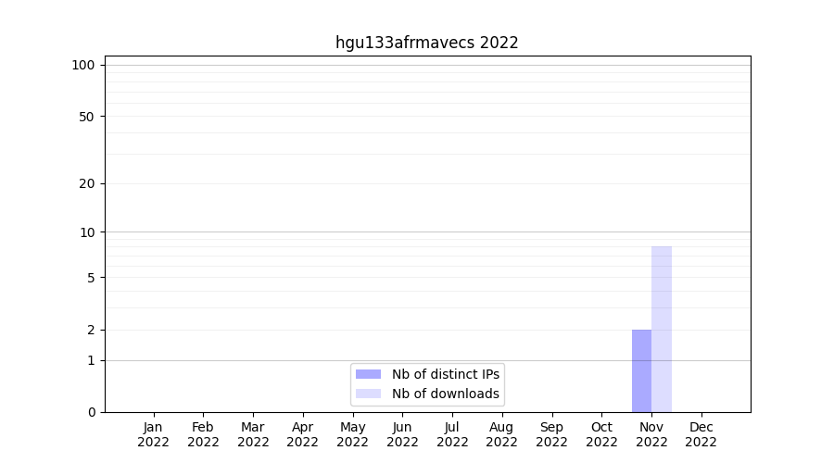Click the 'Nb of distinct IPs' legend text
834x463 pixels.
445,374
